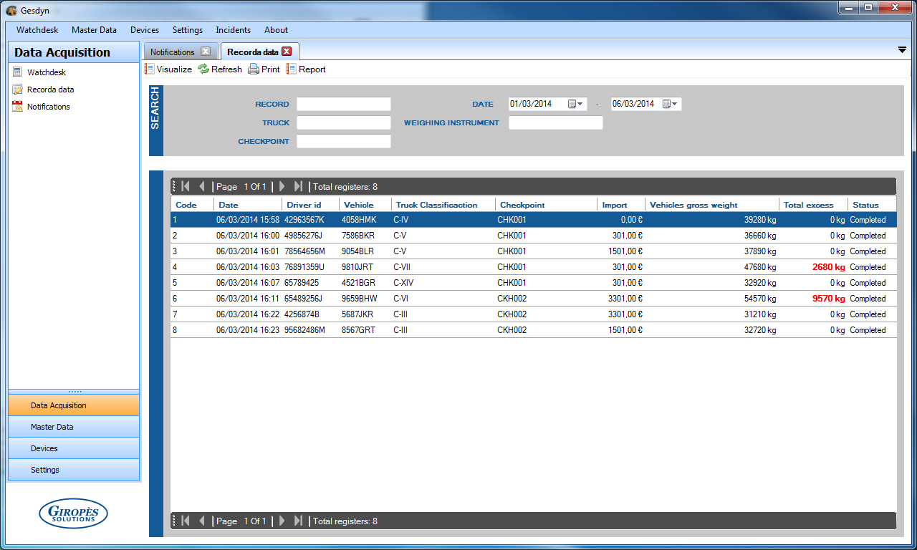Open Watchdesk from the sidebar
Viewport: 917px width, 550px height.
click(46, 72)
